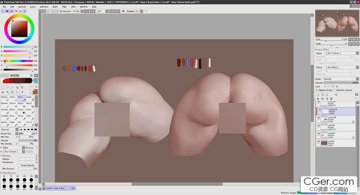This screenshot has width=360, height=195.
Task: Toggle the Keep Opacity checkbox
Action: point(20,165)
